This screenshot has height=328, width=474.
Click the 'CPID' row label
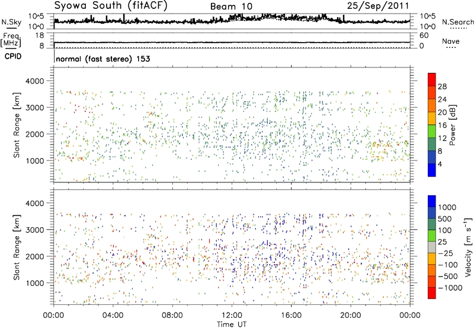pos(12,56)
